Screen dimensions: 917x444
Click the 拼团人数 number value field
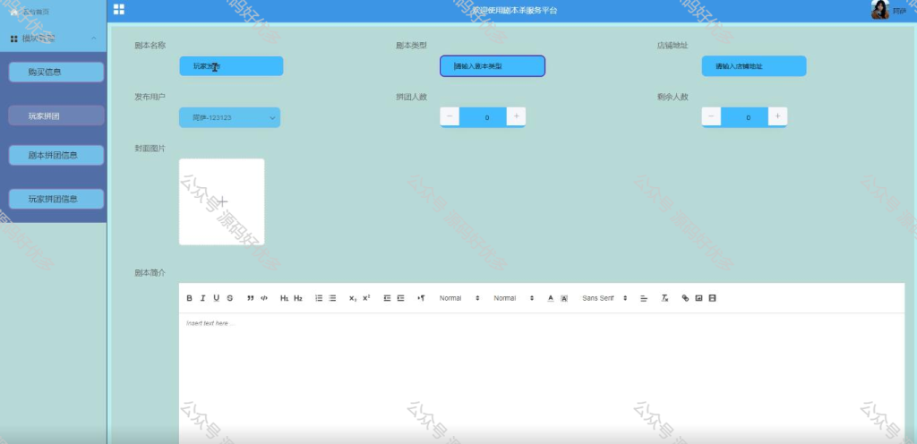(483, 117)
